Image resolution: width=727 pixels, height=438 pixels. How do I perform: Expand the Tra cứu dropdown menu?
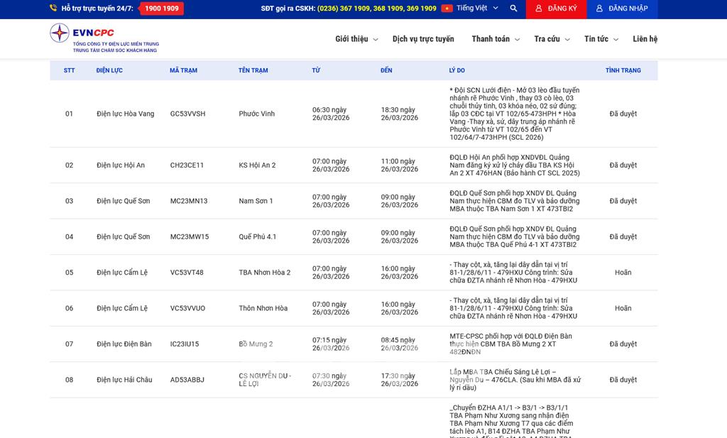pyautogui.click(x=552, y=39)
